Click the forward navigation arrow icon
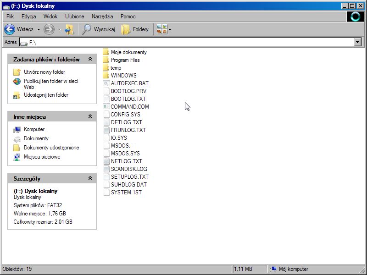367x275 pixels. (x=49, y=29)
